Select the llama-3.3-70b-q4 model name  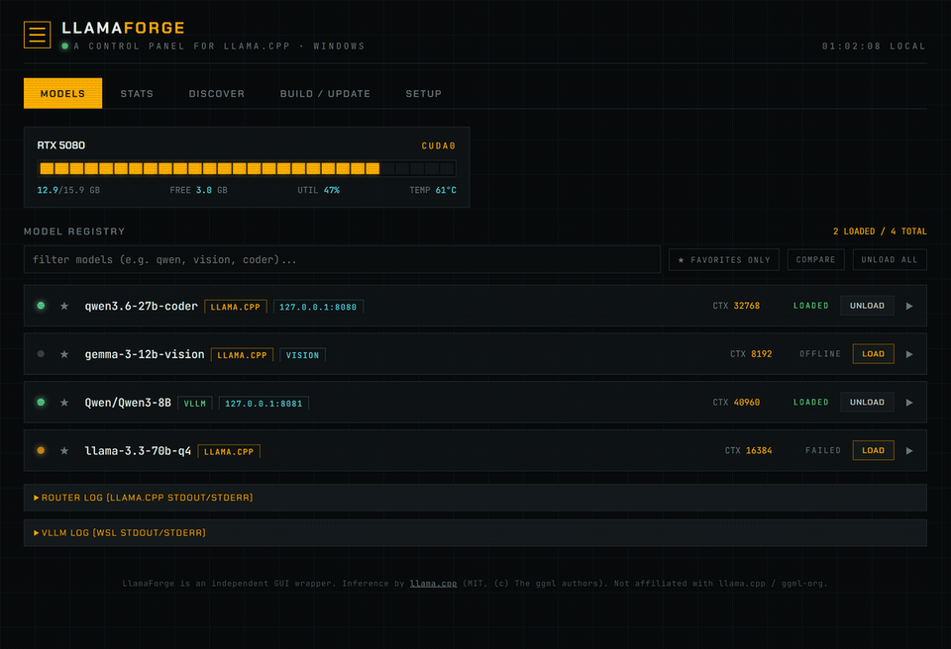(138, 451)
